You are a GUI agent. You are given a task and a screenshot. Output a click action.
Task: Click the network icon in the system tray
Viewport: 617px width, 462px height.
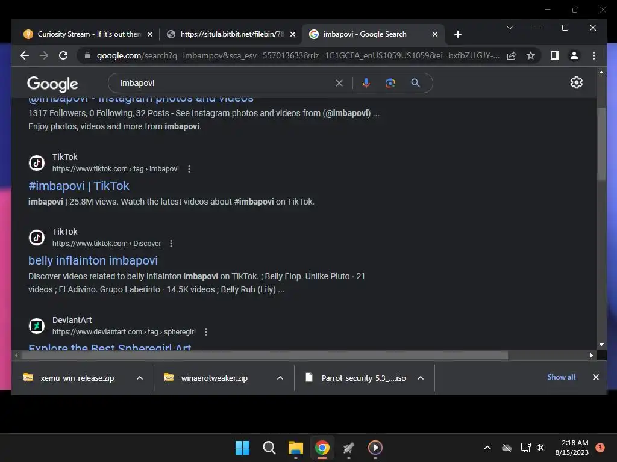tap(525, 448)
